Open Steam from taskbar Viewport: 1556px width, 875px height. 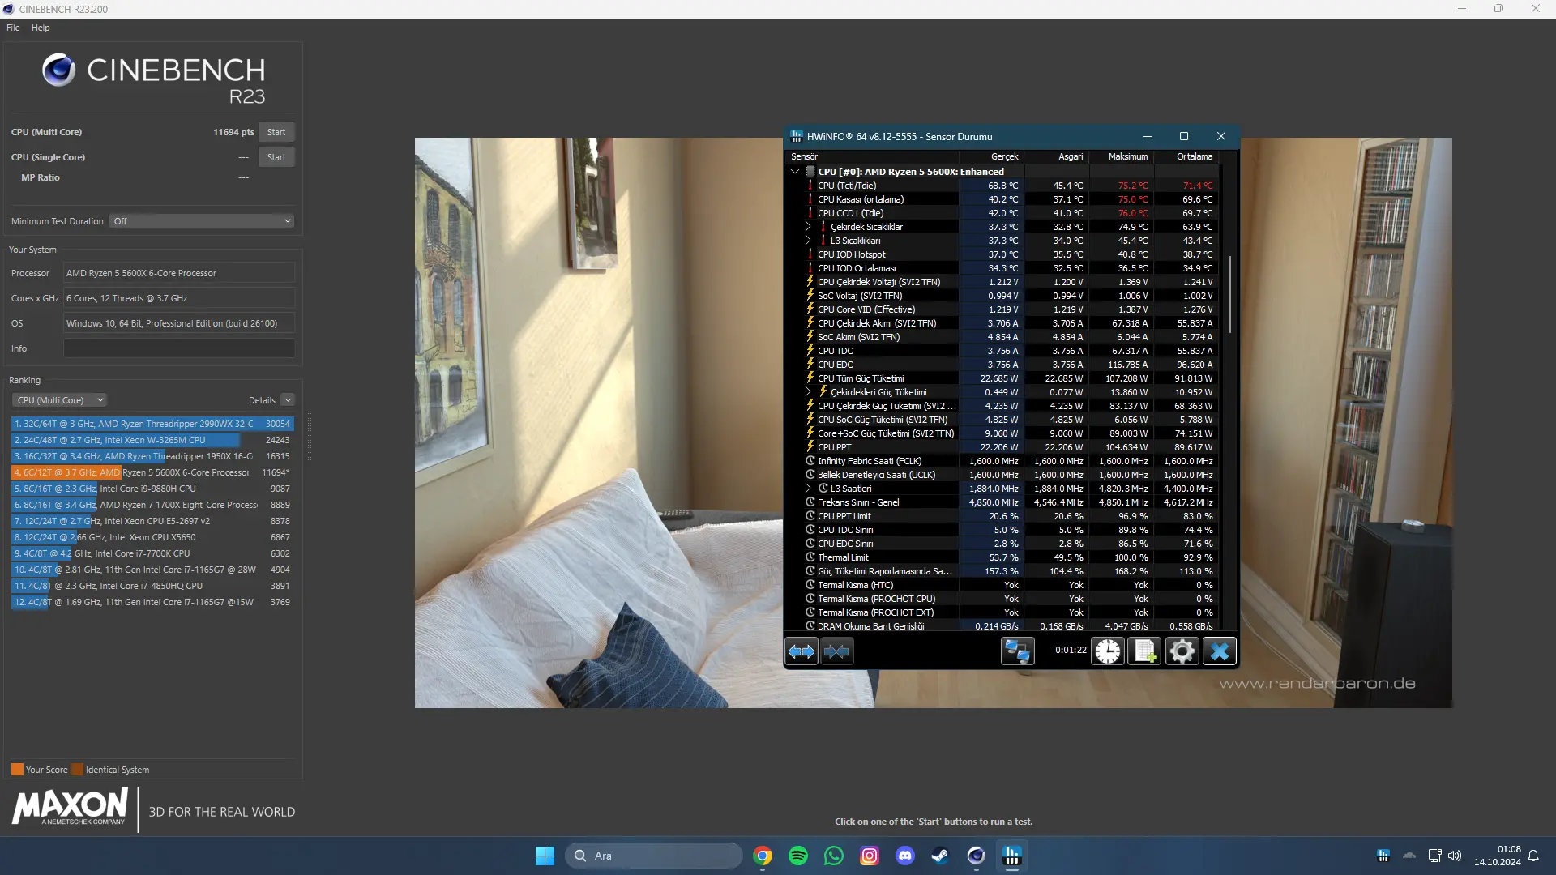pyautogui.click(x=940, y=856)
